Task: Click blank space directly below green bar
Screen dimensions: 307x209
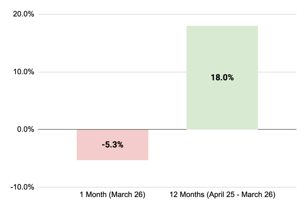Action: click(222, 158)
